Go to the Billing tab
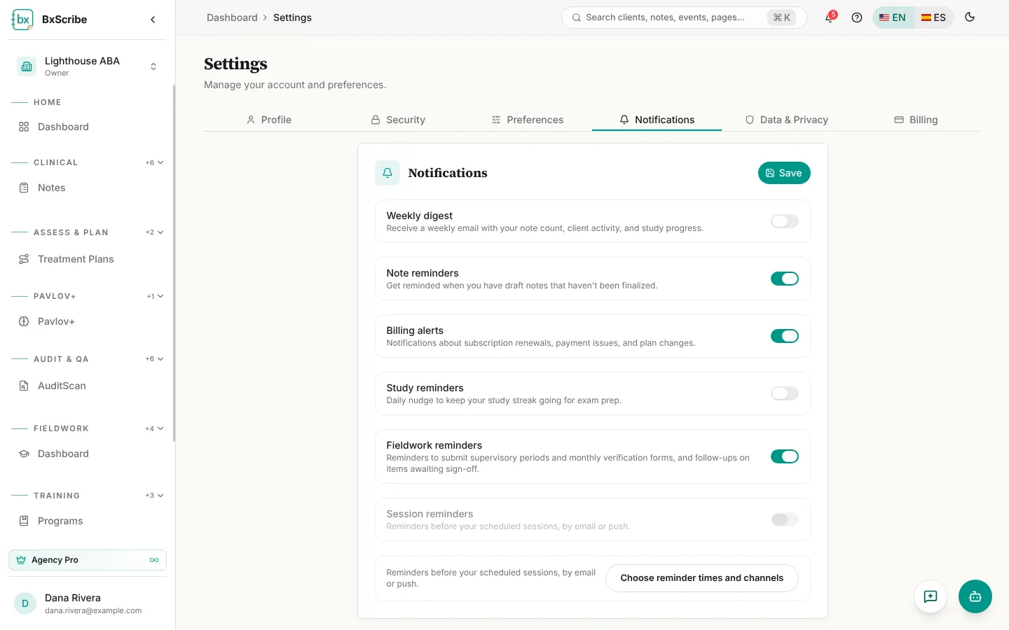This screenshot has height=630, width=1009. coord(916,120)
